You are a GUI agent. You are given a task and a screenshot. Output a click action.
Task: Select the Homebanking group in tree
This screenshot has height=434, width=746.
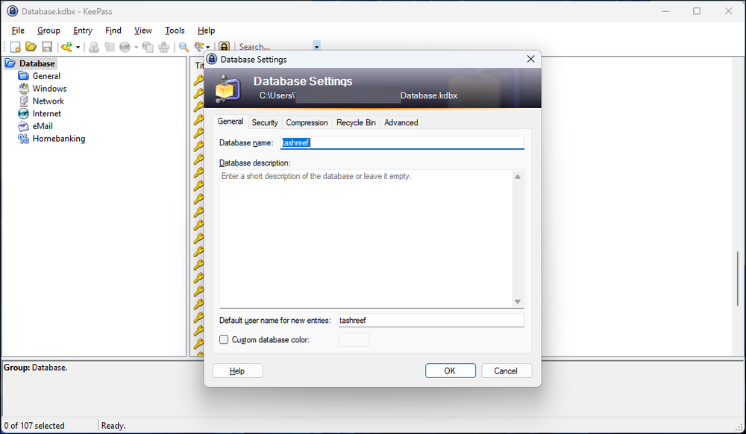point(59,139)
